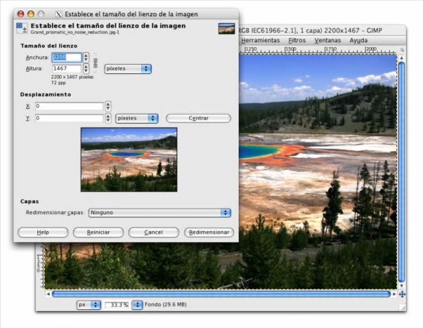Viewport: 423px width, 328px height.
Task: Click the zoom icon at ruler corner
Action: tap(402, 50)
